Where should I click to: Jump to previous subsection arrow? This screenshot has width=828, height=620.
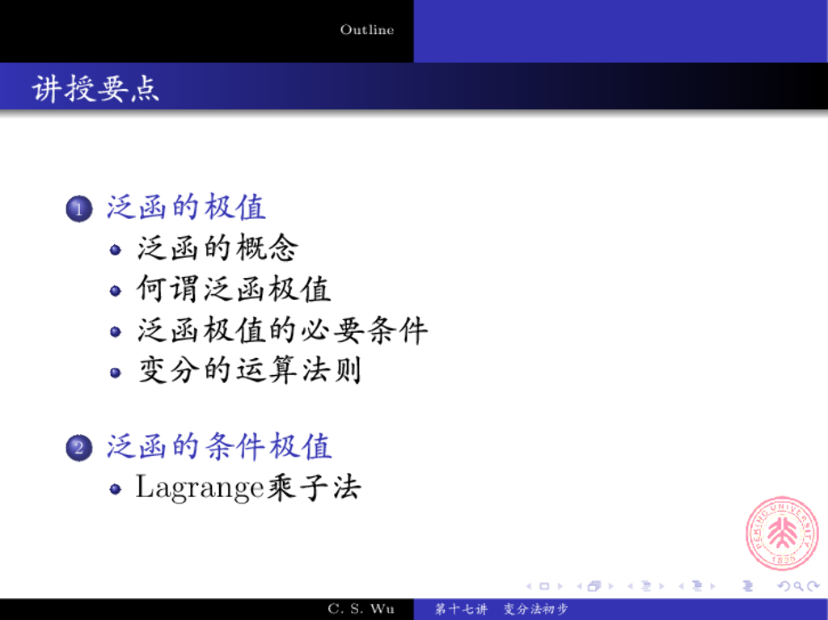pyautogui.click(x=631, y=586)
